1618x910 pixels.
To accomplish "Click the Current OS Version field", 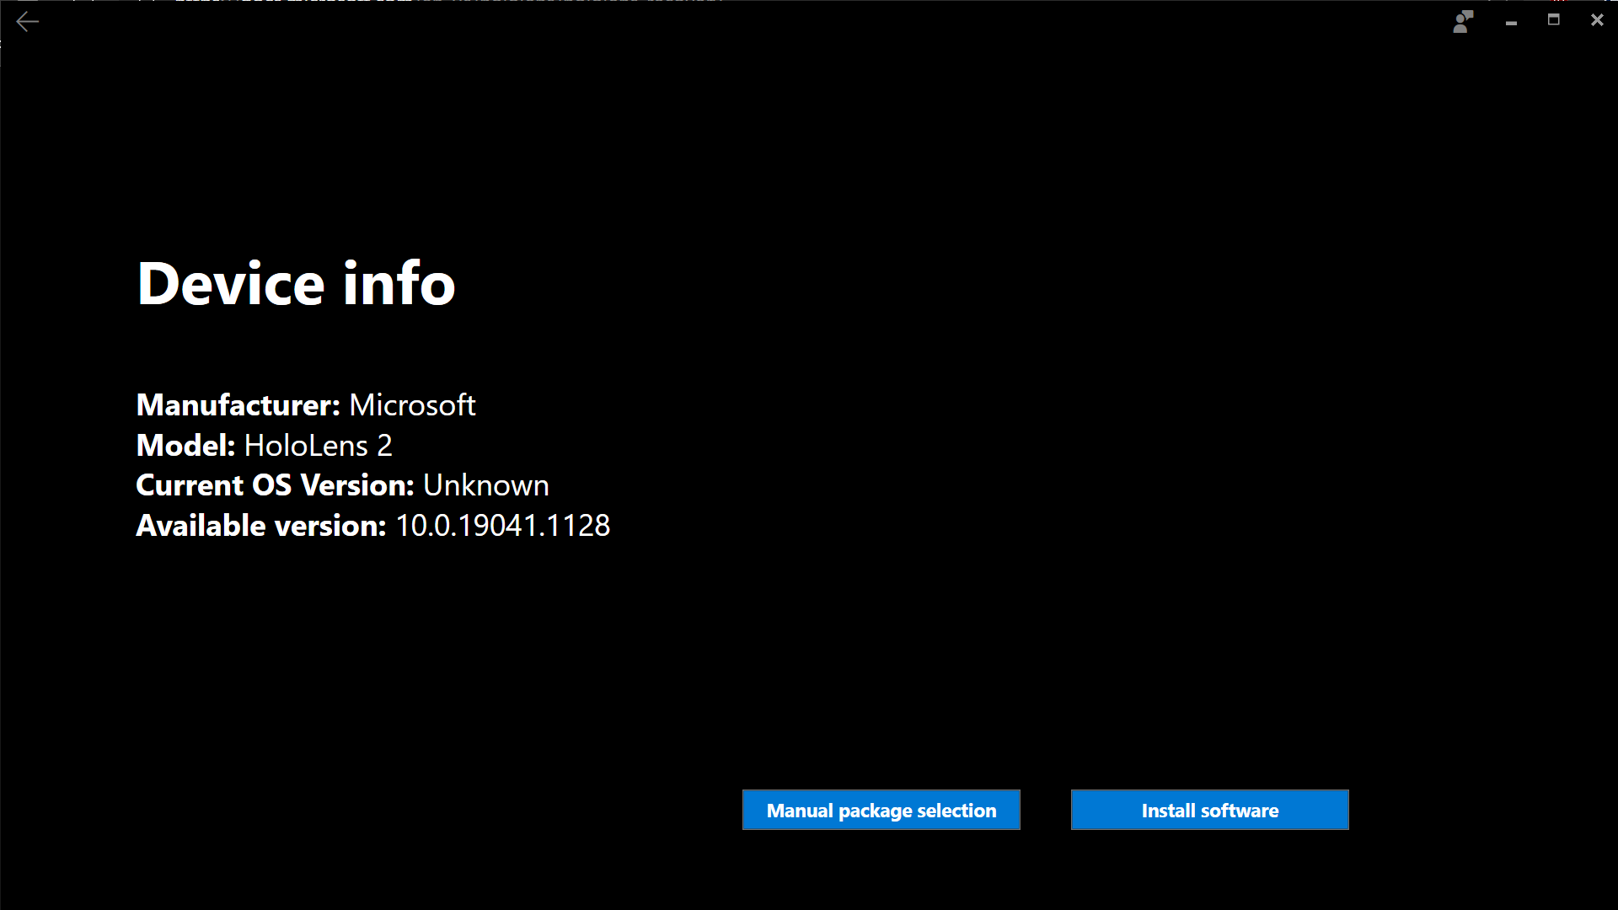I will 342,484.
